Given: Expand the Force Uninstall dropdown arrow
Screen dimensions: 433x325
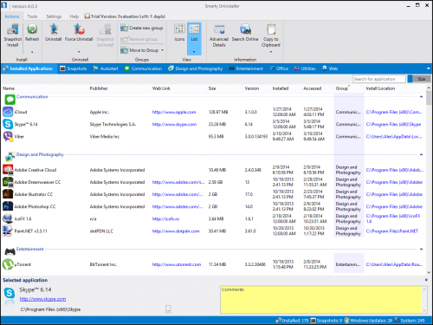Looking at the screenshot, I should (79, 52).
